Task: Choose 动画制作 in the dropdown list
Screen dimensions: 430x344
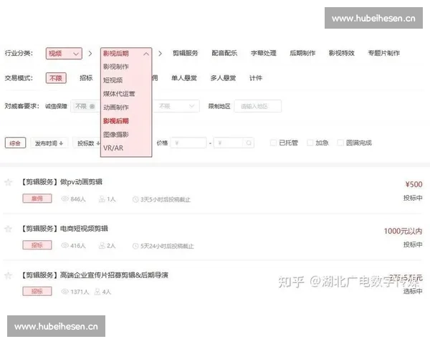Action: [115, 107]
